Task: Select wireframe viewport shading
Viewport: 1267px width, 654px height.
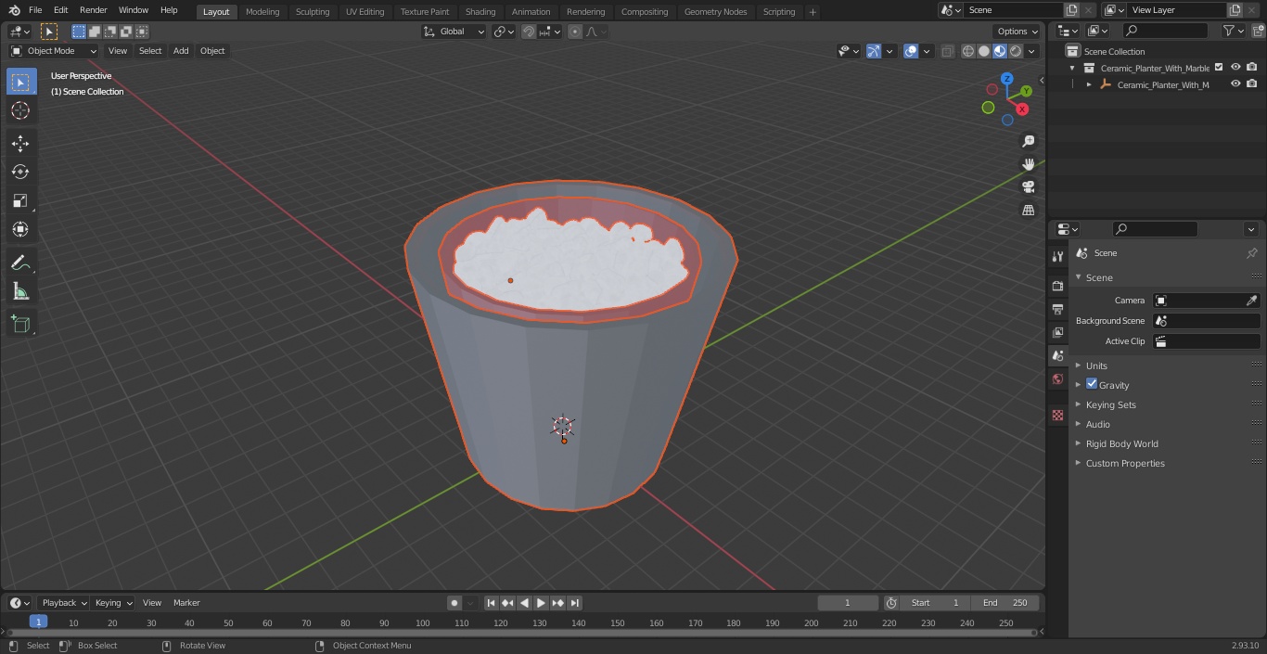Action: pyautogui.click(x=968, y=51)
